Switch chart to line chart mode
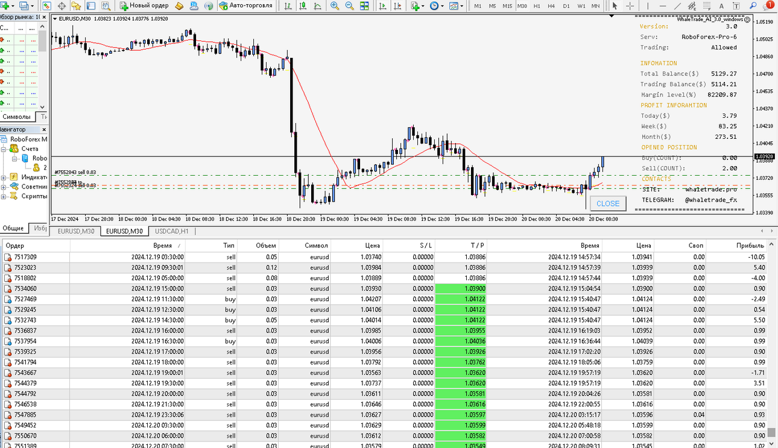Screen dimensions: 778x448 pos(317,6)
